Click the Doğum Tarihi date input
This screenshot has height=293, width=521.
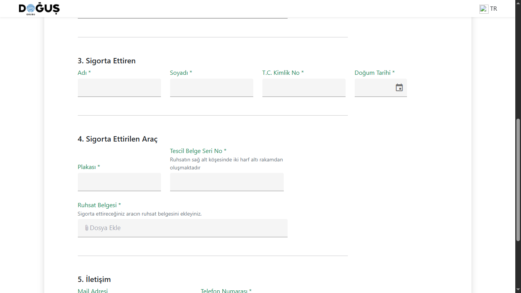tap(374, 88)
